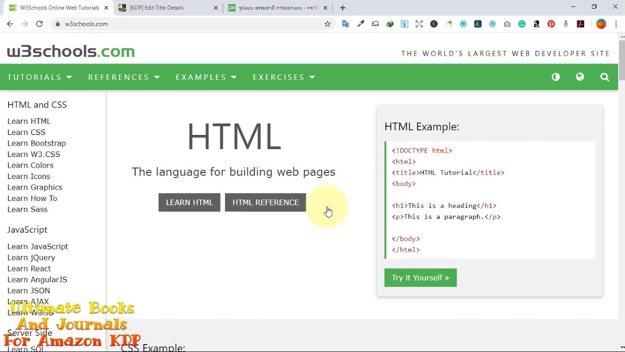
Task: Click the fullscreen arrows extension icon
Action: [x=419, y=24]
